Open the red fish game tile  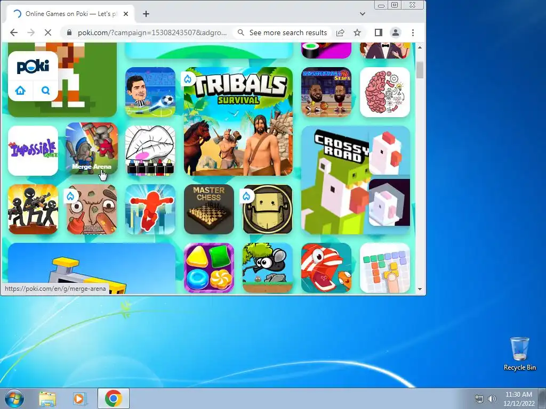[326, 268]
